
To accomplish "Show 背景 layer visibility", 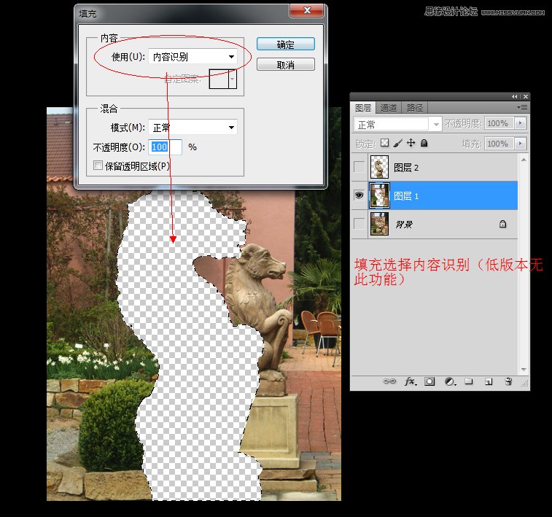I will pyautogui.click(x=359, y=223).
